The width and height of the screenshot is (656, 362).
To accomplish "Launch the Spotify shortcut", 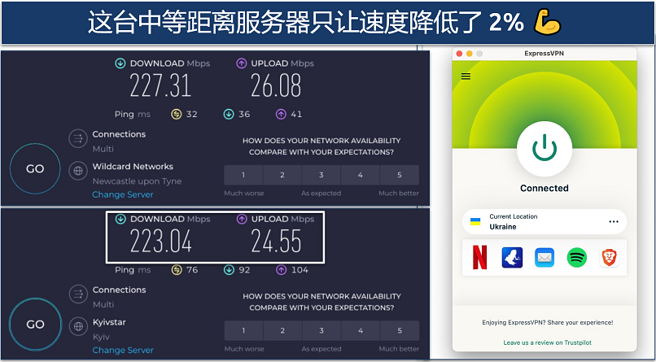I will pos(576,258).
